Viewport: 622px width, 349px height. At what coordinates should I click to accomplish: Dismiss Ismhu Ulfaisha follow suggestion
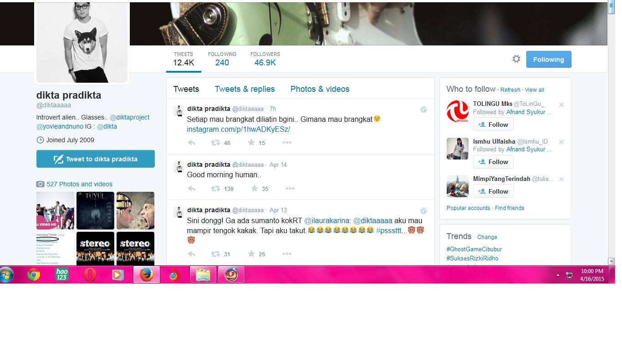561,142
